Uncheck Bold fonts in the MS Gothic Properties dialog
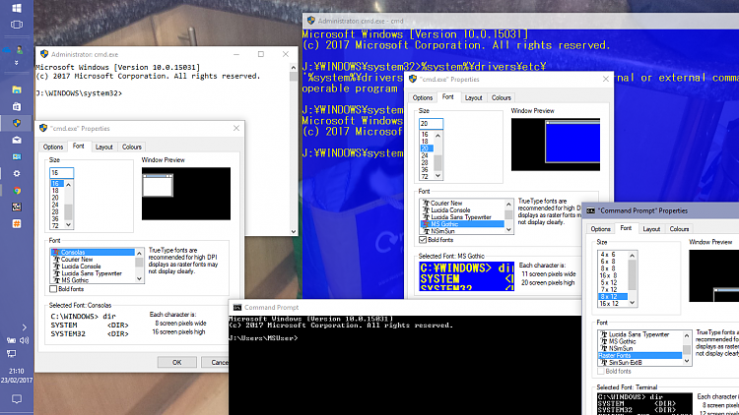 (423, 240)
